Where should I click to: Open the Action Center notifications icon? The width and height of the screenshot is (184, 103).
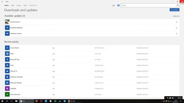[x=181, y=101]
